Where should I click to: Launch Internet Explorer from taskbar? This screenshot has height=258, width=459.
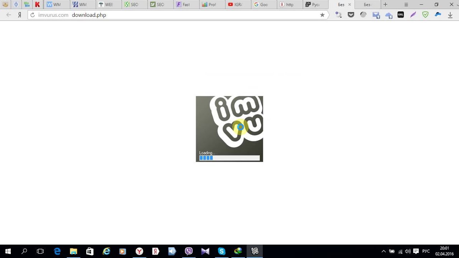pyautogui.click(x=107, y=251)
